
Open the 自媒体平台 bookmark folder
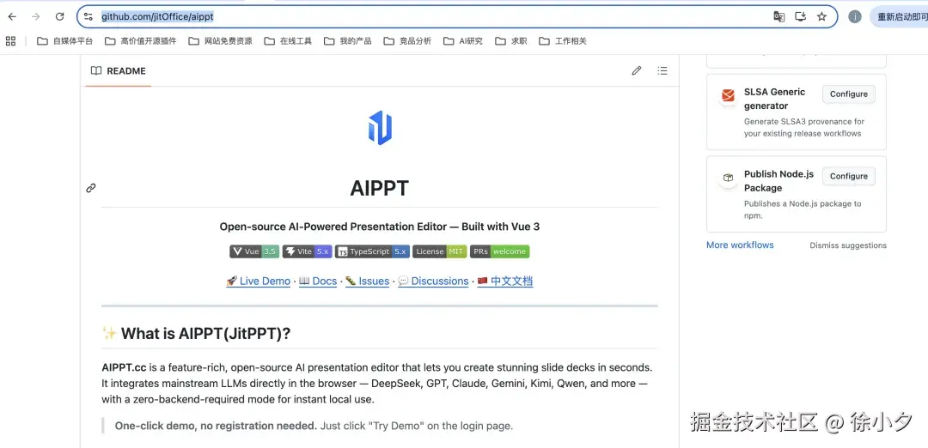point(65,41)
